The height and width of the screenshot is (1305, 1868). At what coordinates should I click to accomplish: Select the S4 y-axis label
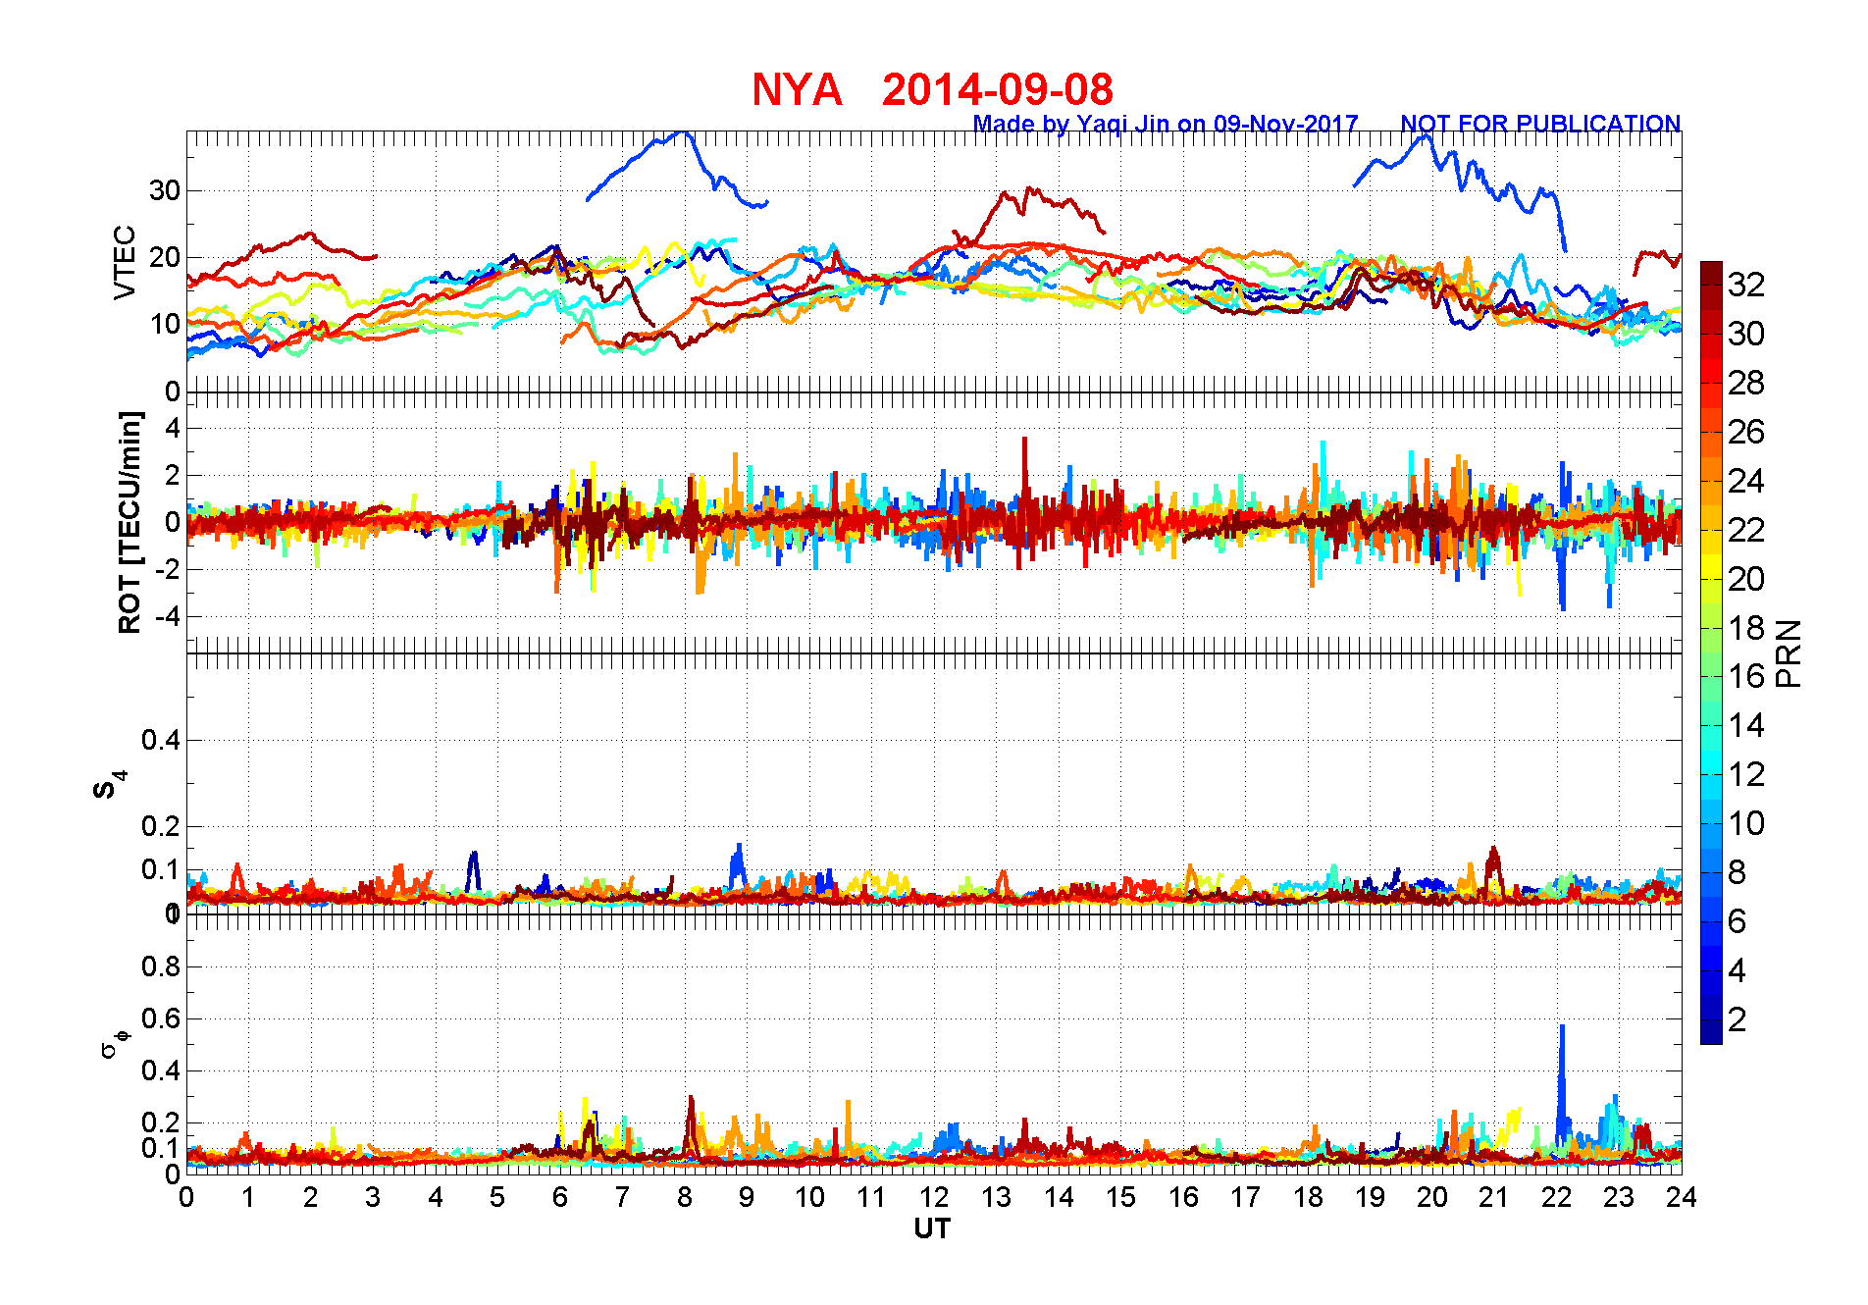click(110, 785)
